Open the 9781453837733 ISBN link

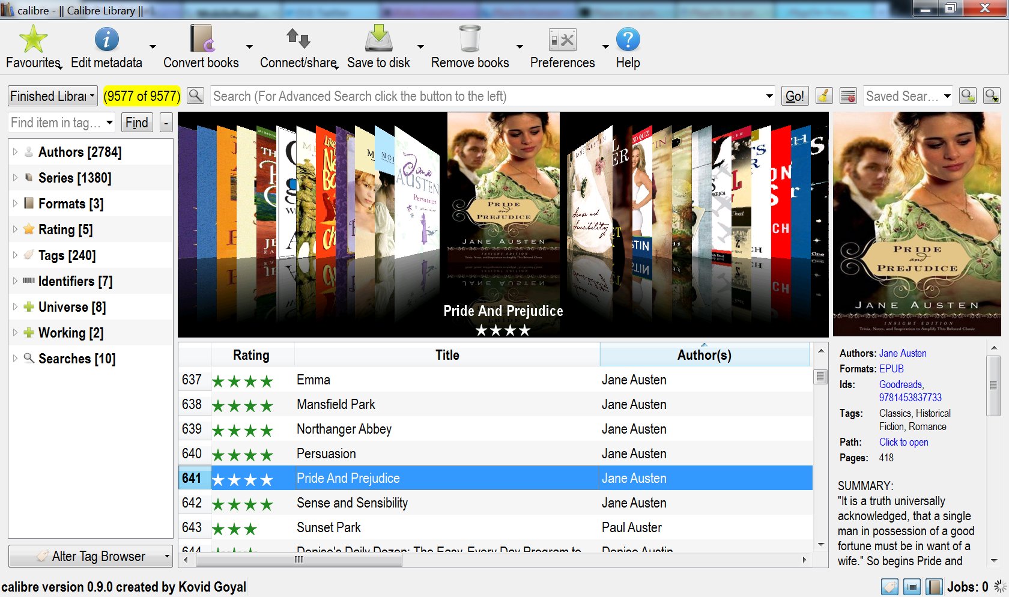(911, 398)
